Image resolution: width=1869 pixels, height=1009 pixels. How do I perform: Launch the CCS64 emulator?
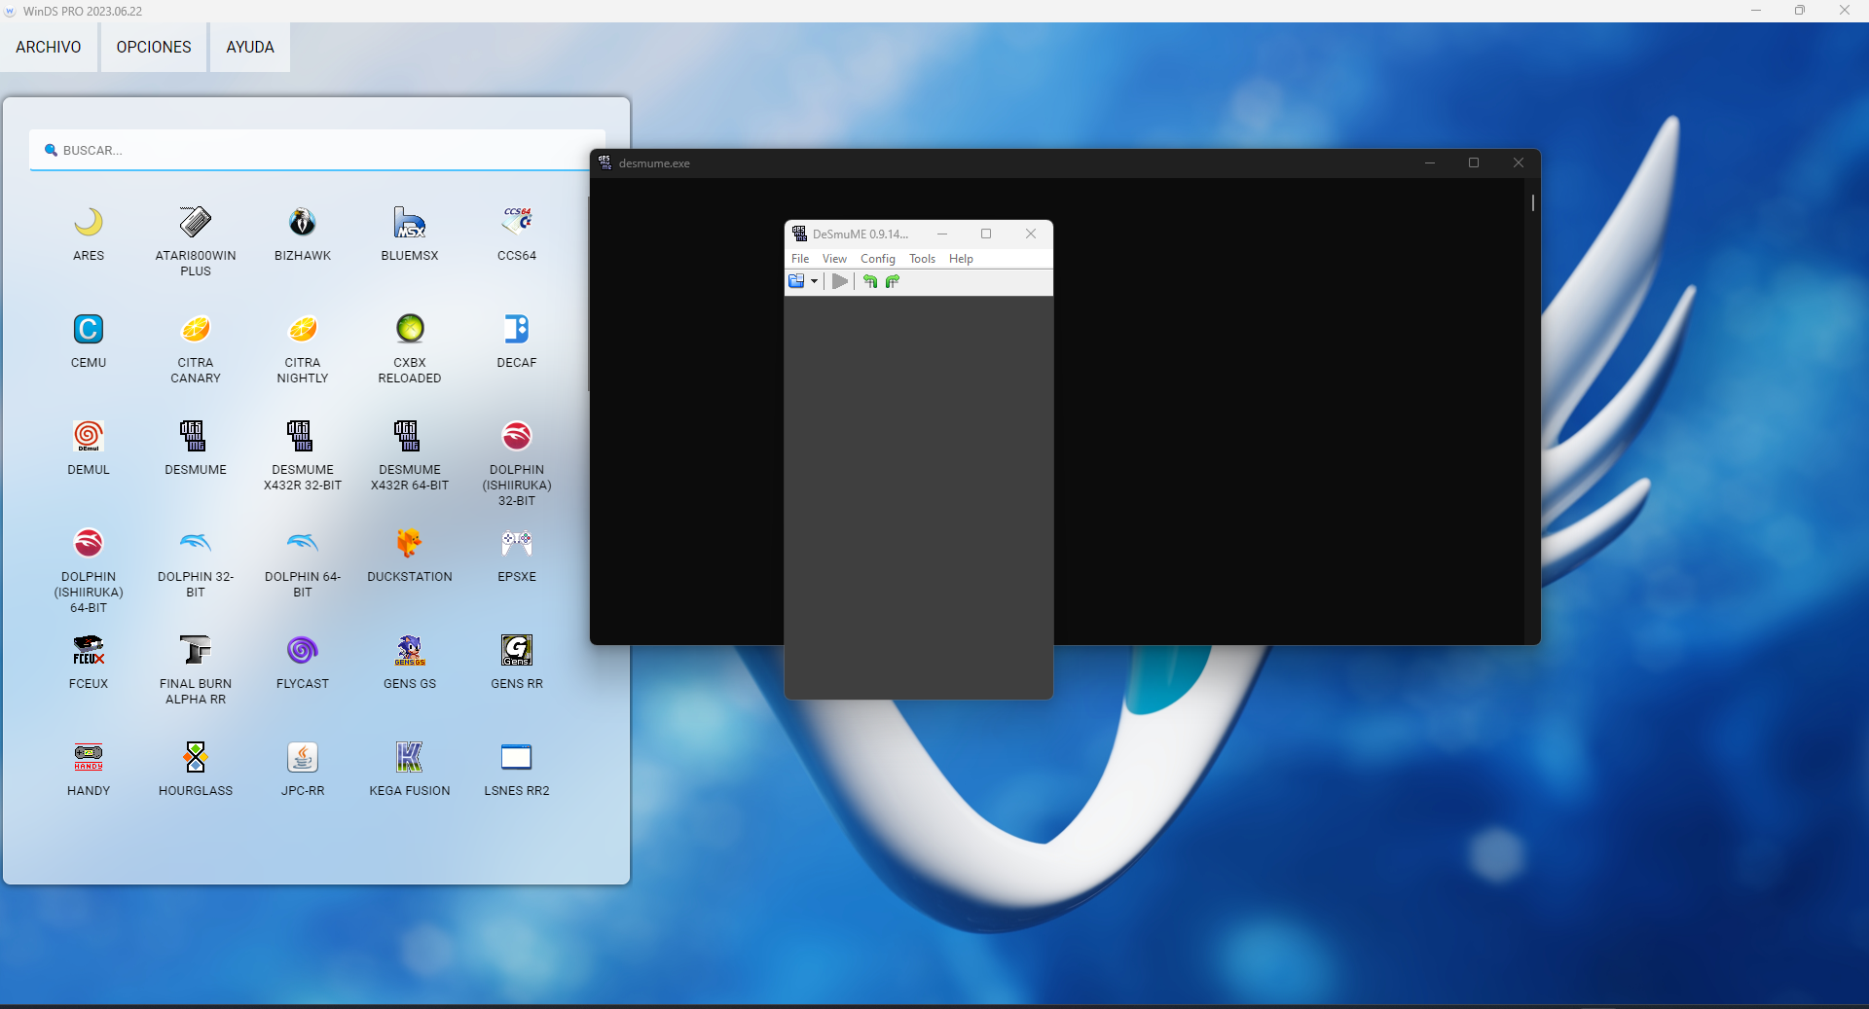click(x=517, y=223)
